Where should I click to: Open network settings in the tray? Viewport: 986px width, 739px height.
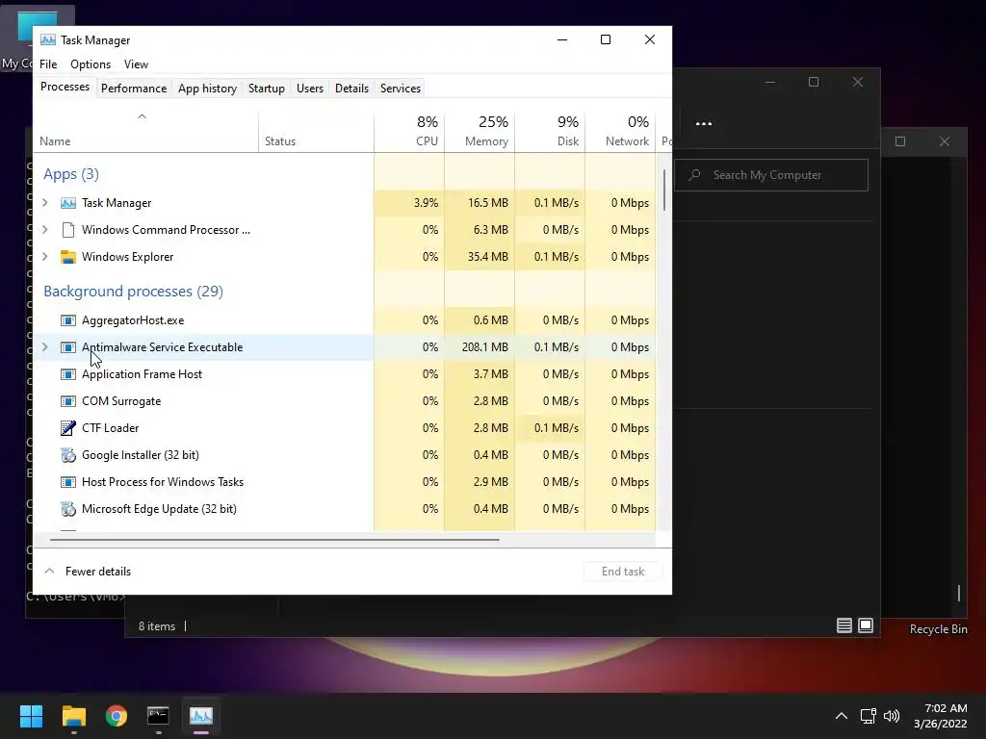point(869,716)
